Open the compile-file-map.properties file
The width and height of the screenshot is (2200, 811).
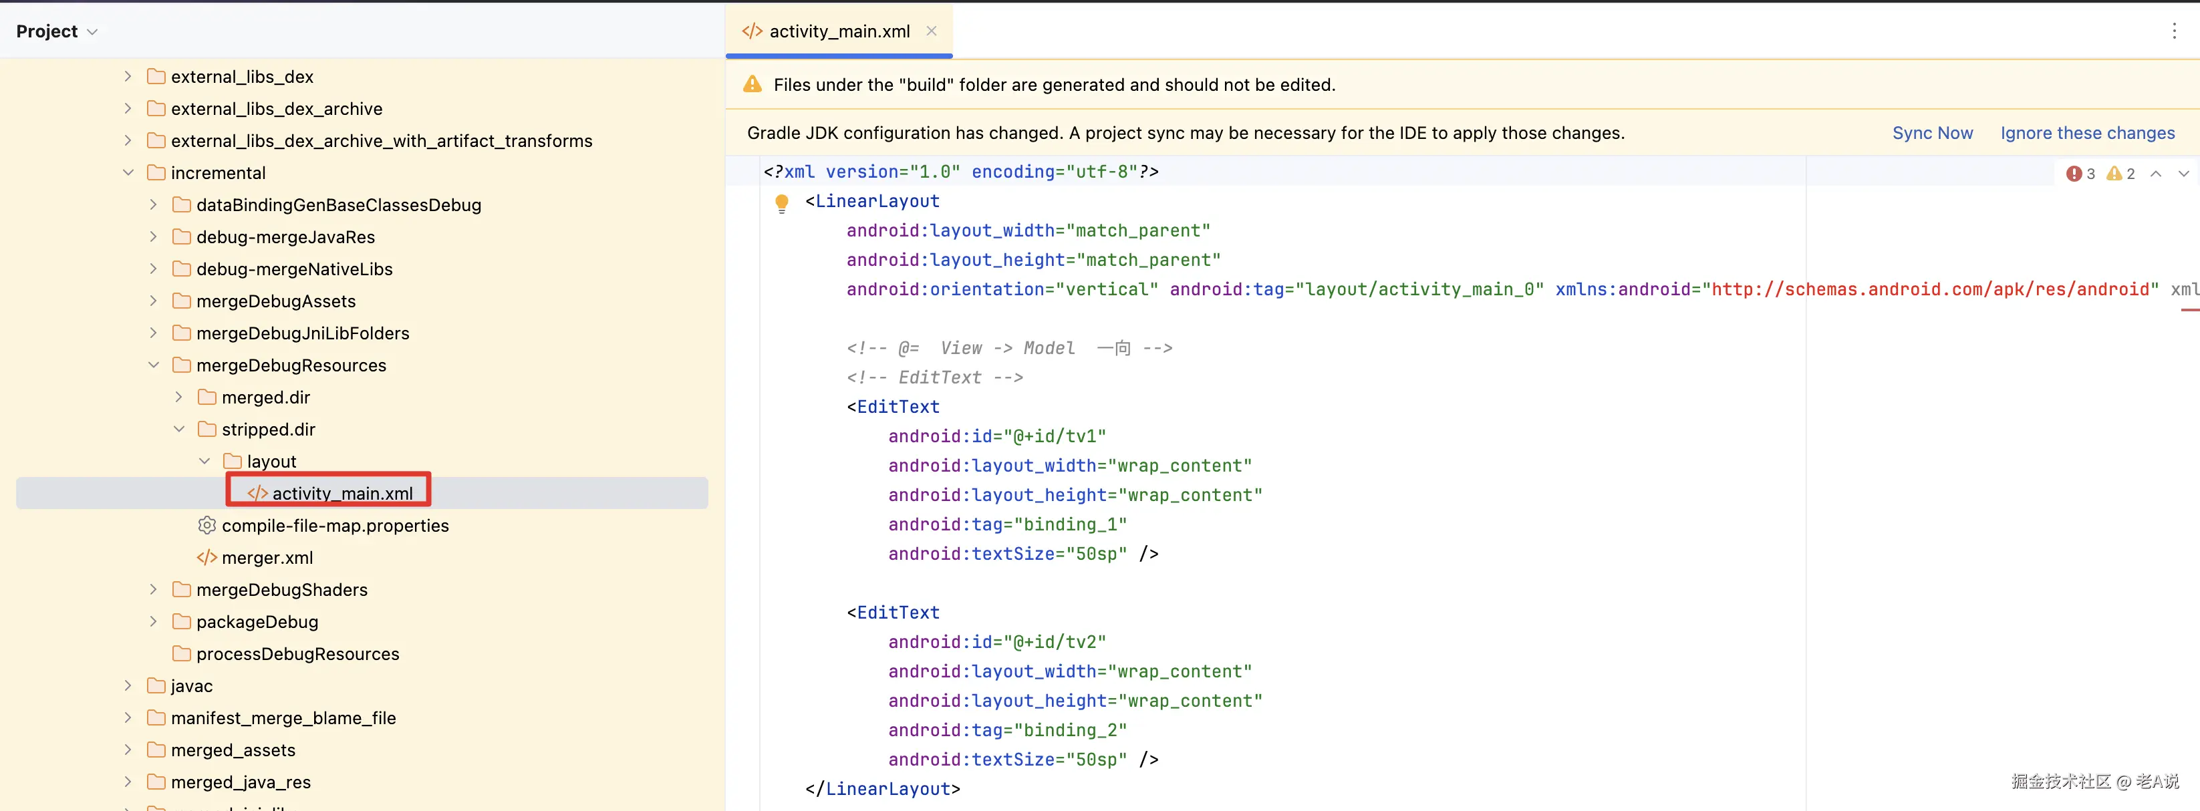pos(334,526)
